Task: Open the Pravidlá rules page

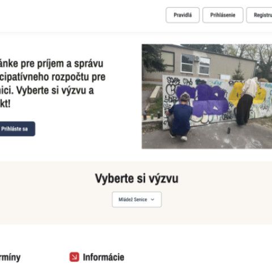Action: click(x=182, y=15)
